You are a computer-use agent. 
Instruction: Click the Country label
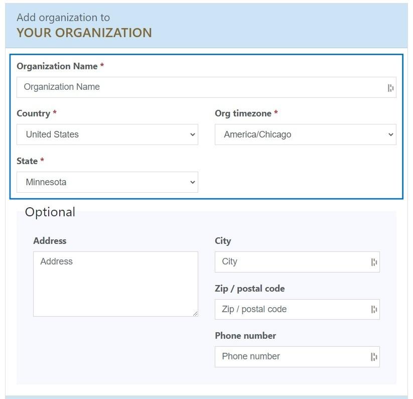34,113
